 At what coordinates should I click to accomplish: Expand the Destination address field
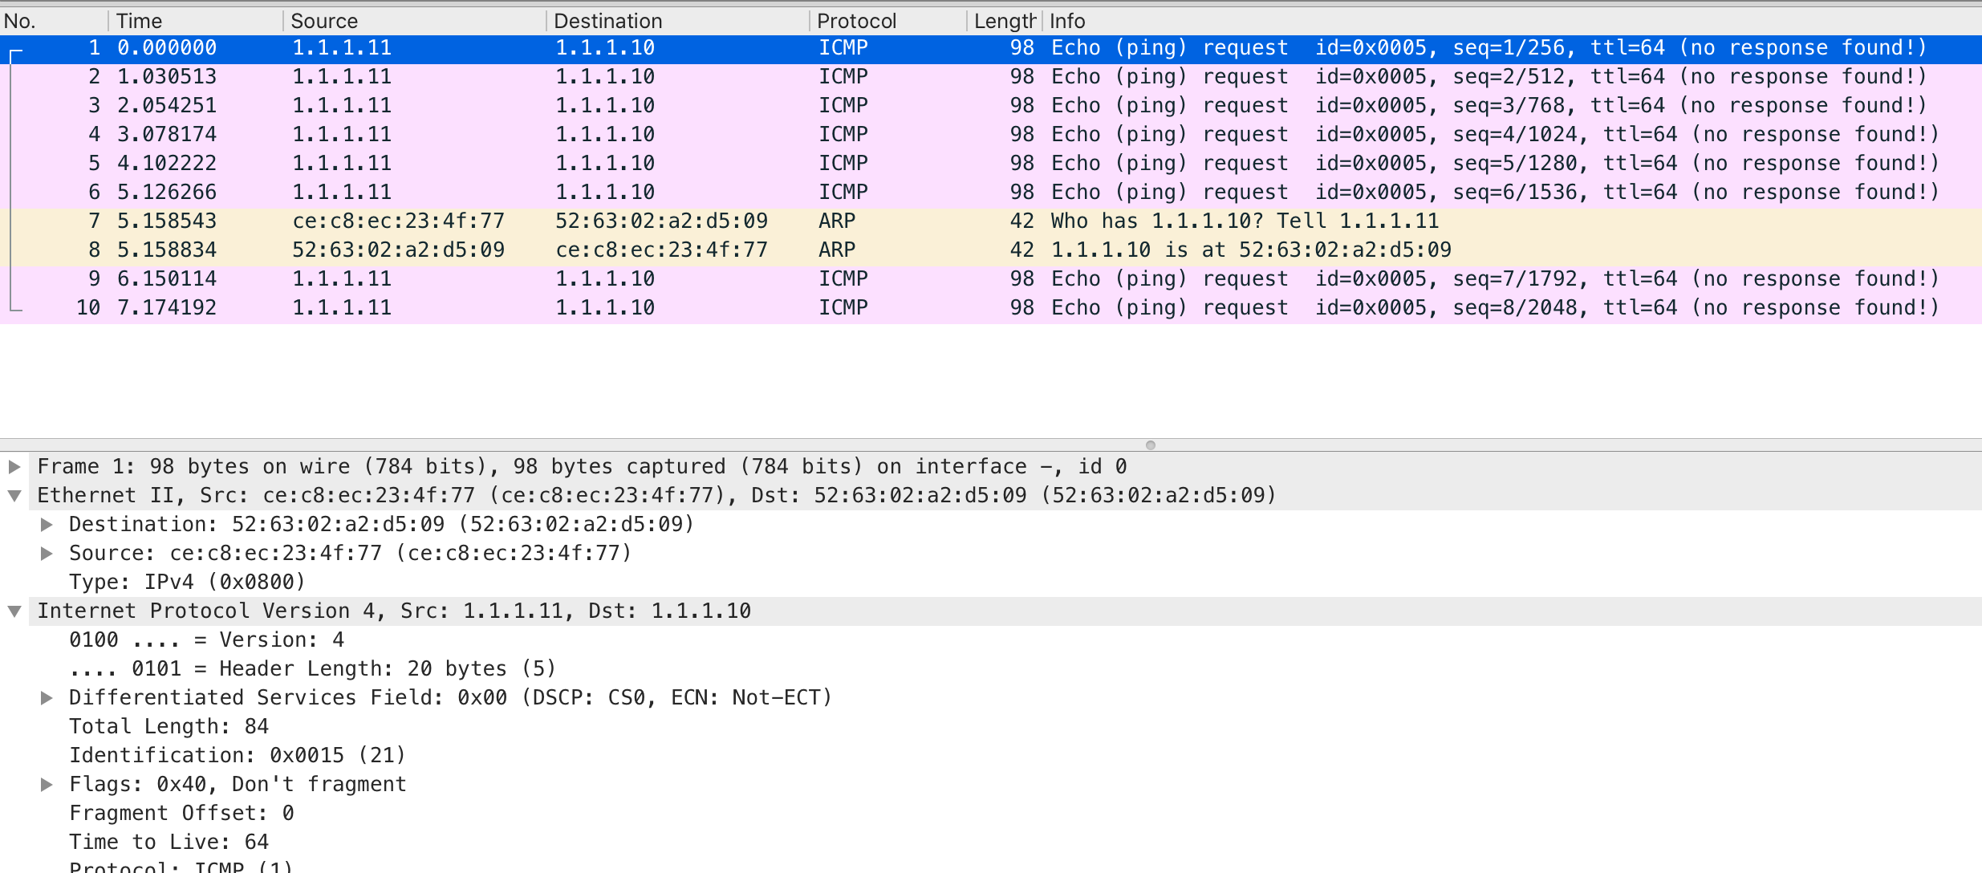coord(46,523)
